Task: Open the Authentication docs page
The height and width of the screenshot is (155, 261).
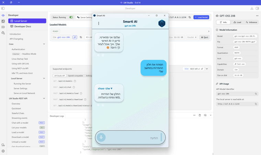Action: [18, 49]
